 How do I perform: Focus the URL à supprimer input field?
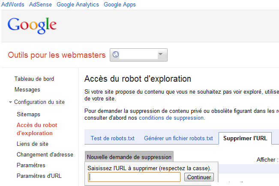134,177
